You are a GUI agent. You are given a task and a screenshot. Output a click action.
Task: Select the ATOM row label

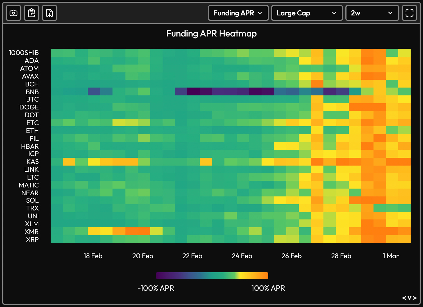pyautogui.click(x=29, y=68)
